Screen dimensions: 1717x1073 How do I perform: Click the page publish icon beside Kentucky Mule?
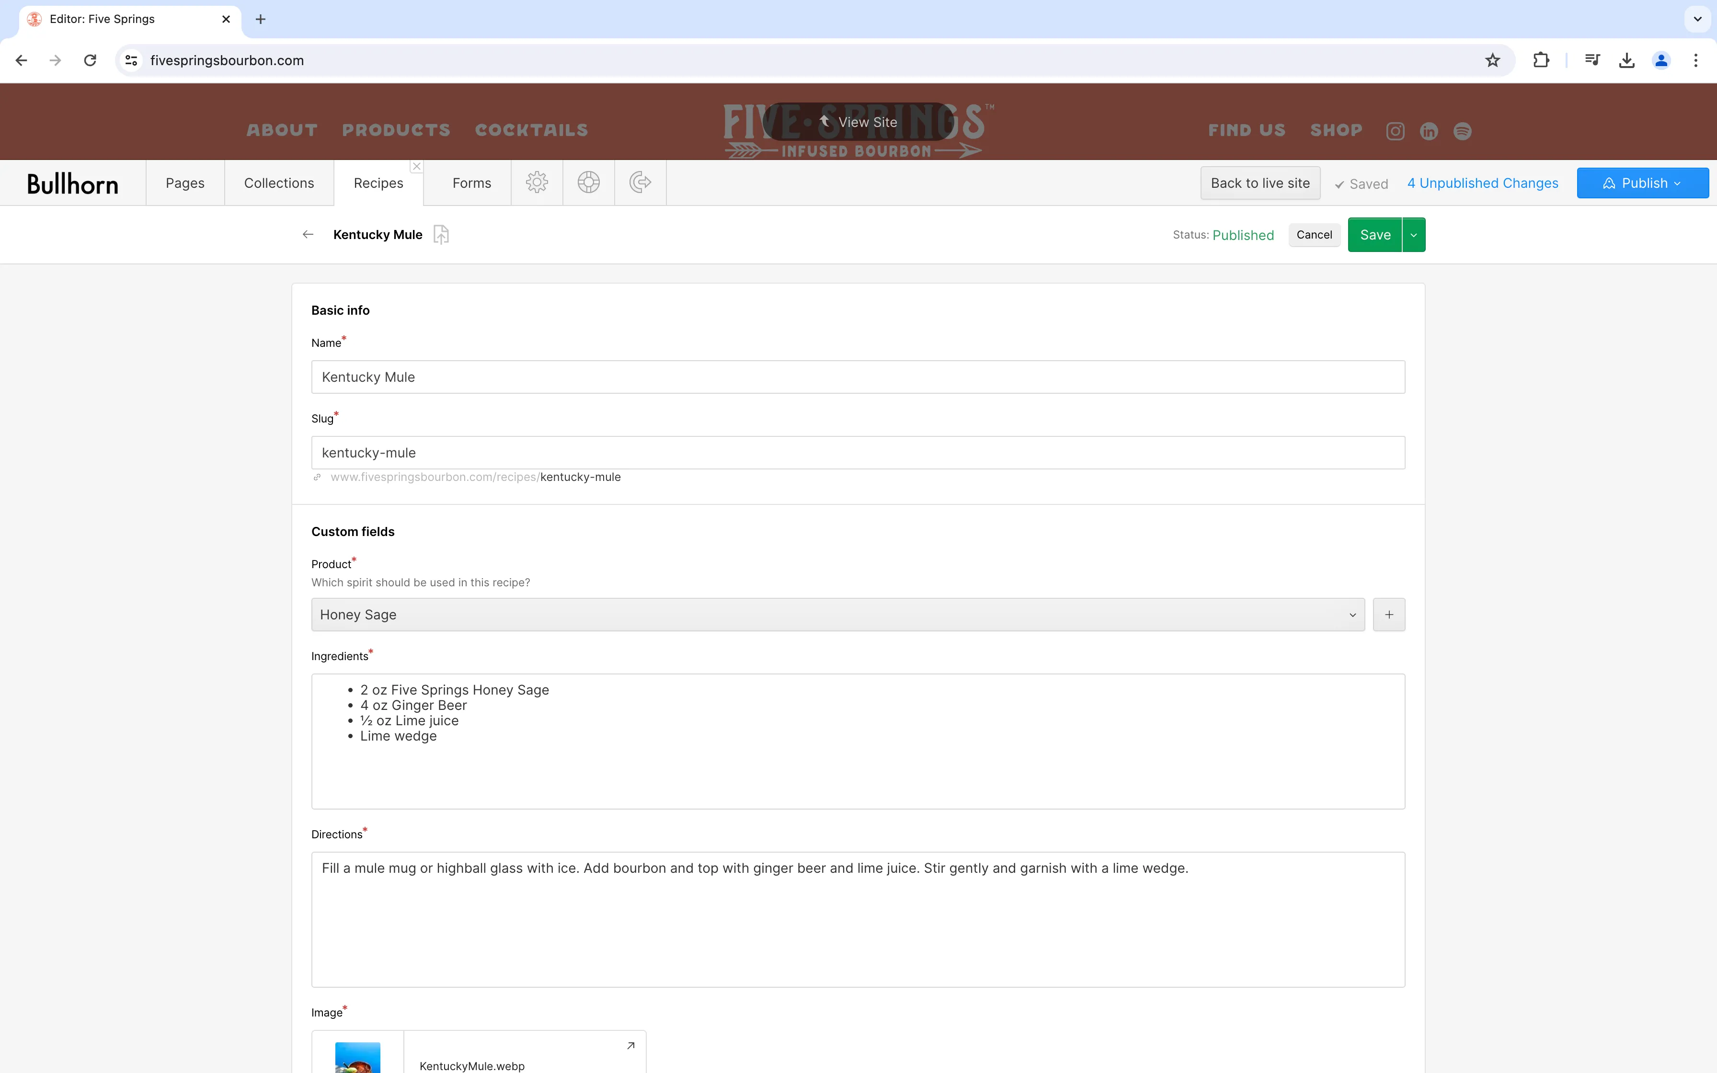440,234
